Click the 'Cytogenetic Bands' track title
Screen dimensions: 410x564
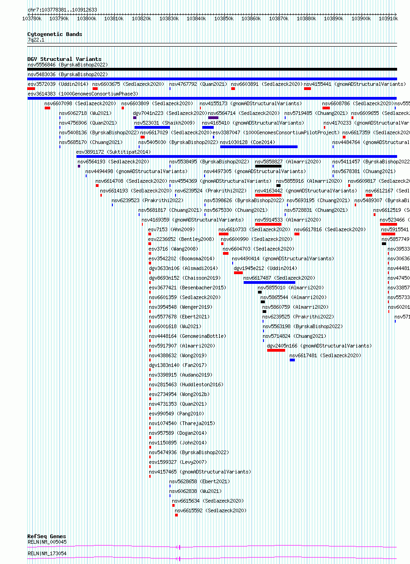(55, 34)
